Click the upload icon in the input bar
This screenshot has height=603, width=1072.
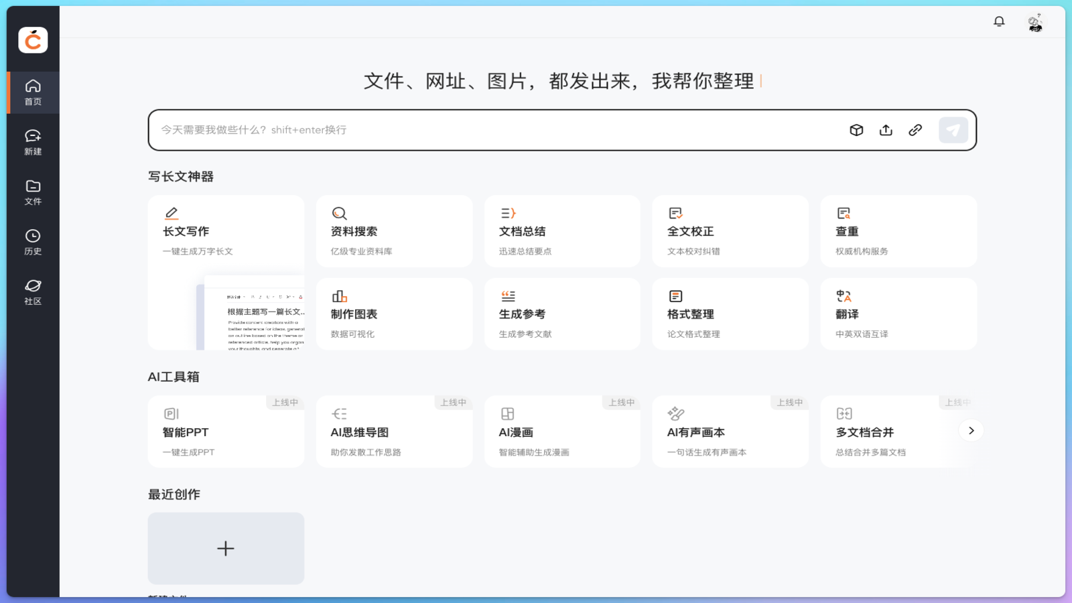[x=886, y=129]
